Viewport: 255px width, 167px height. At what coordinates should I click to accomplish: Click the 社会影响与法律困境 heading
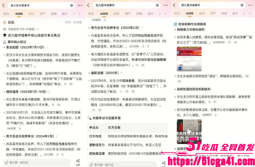(x=192, y=24)
